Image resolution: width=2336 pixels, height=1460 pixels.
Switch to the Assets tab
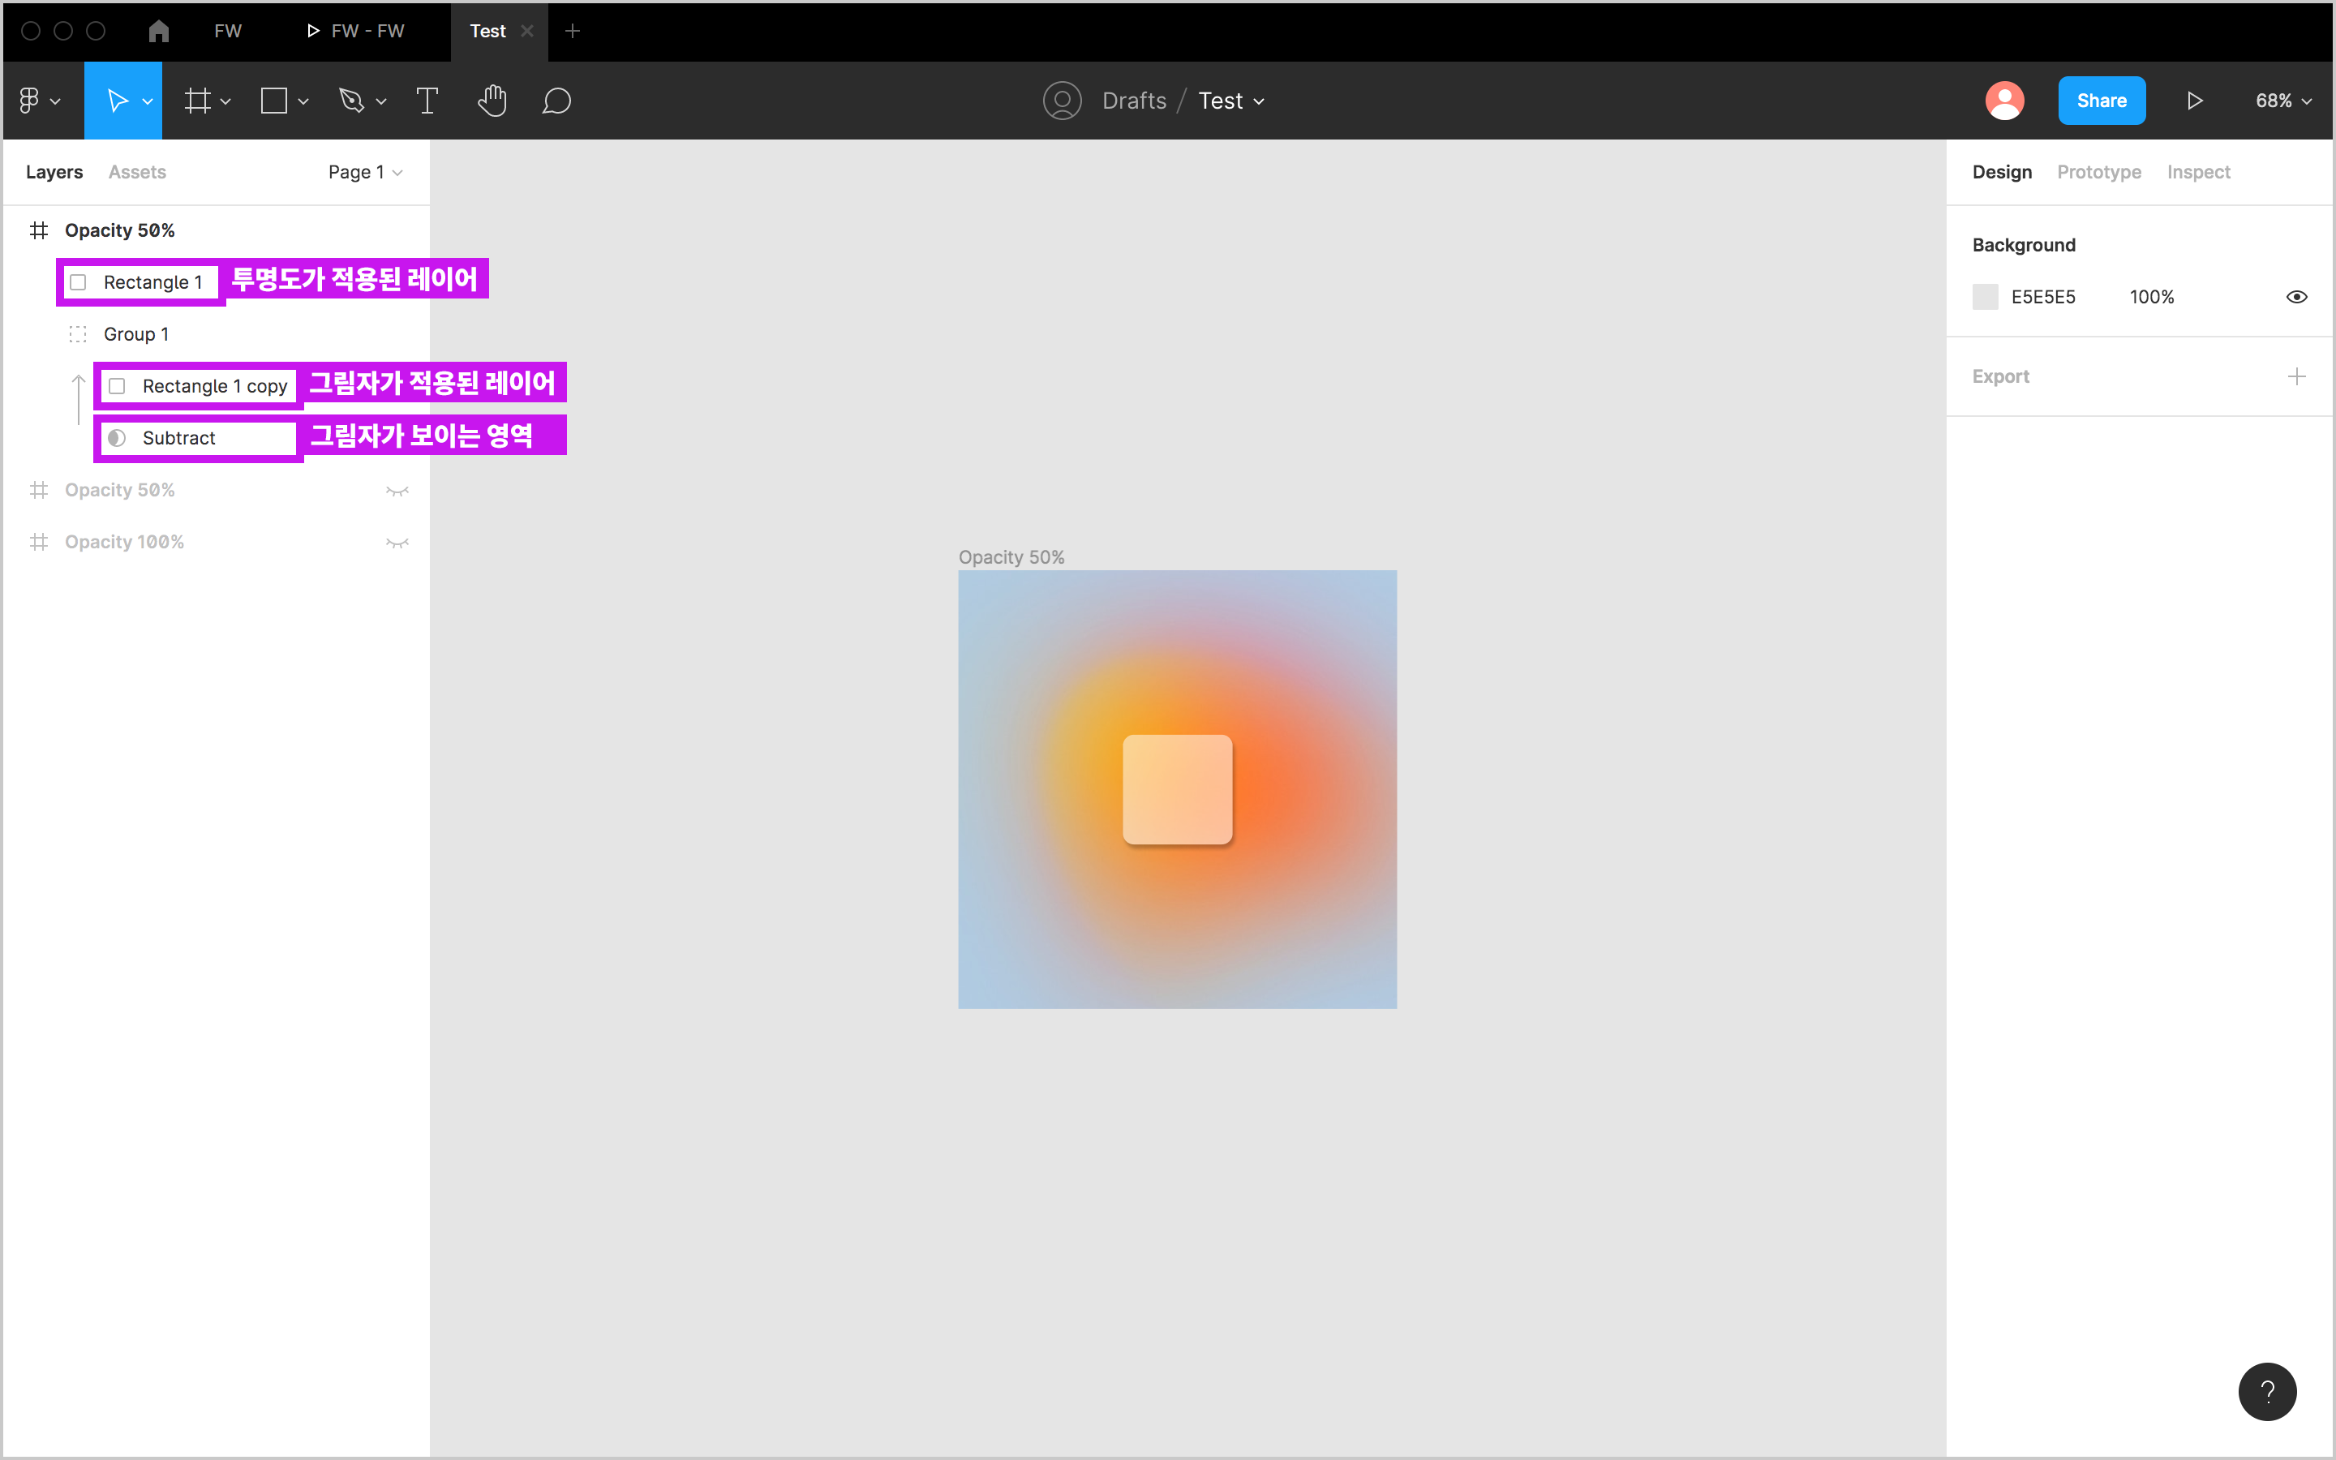pyautogui.click(x=137, y=172)
